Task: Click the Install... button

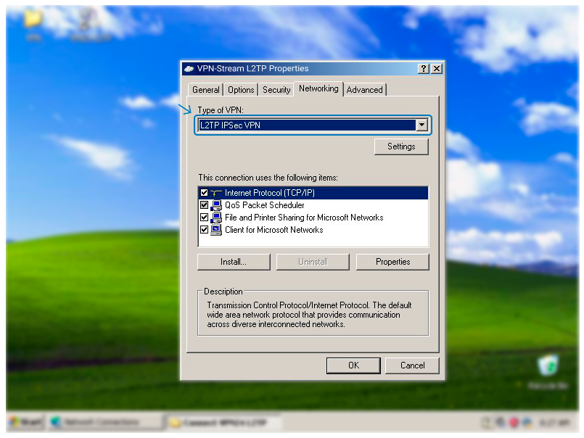Action: (234, 262)
